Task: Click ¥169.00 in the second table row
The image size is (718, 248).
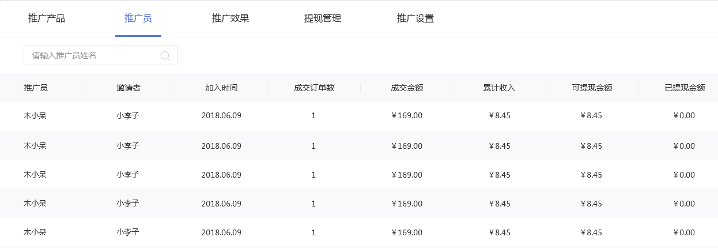Action: tap(407, 146)
